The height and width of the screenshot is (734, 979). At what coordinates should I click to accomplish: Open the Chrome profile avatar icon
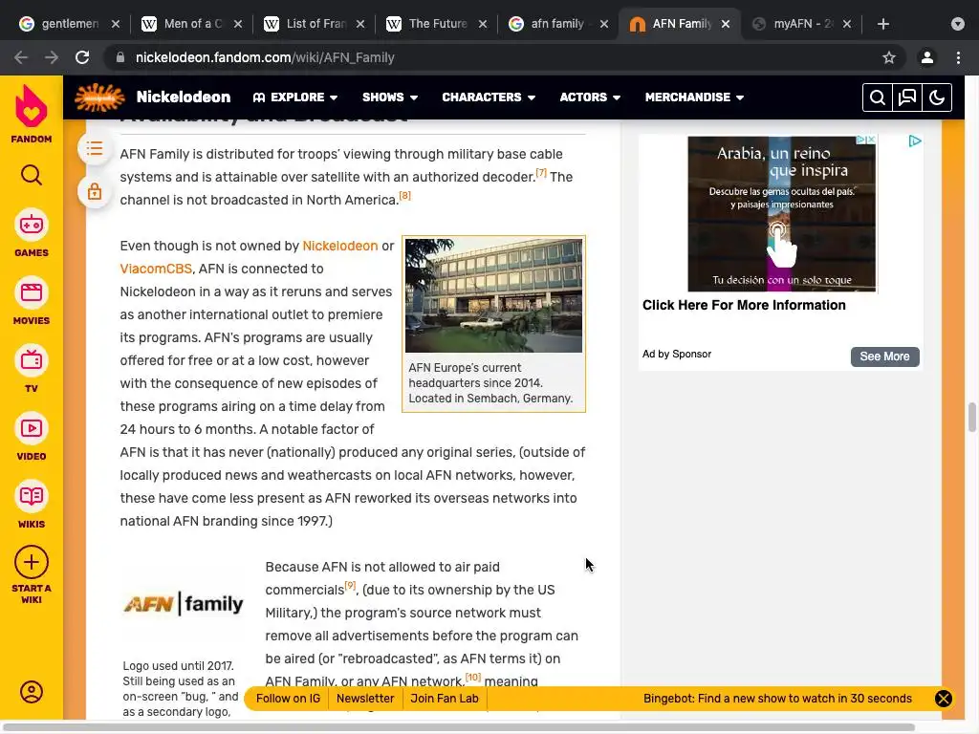(x=927, y=57)
